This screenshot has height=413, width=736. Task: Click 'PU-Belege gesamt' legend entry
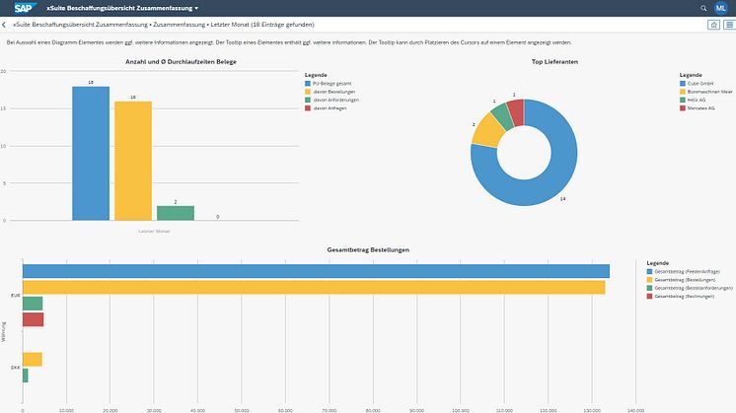[x=331, y=84]
